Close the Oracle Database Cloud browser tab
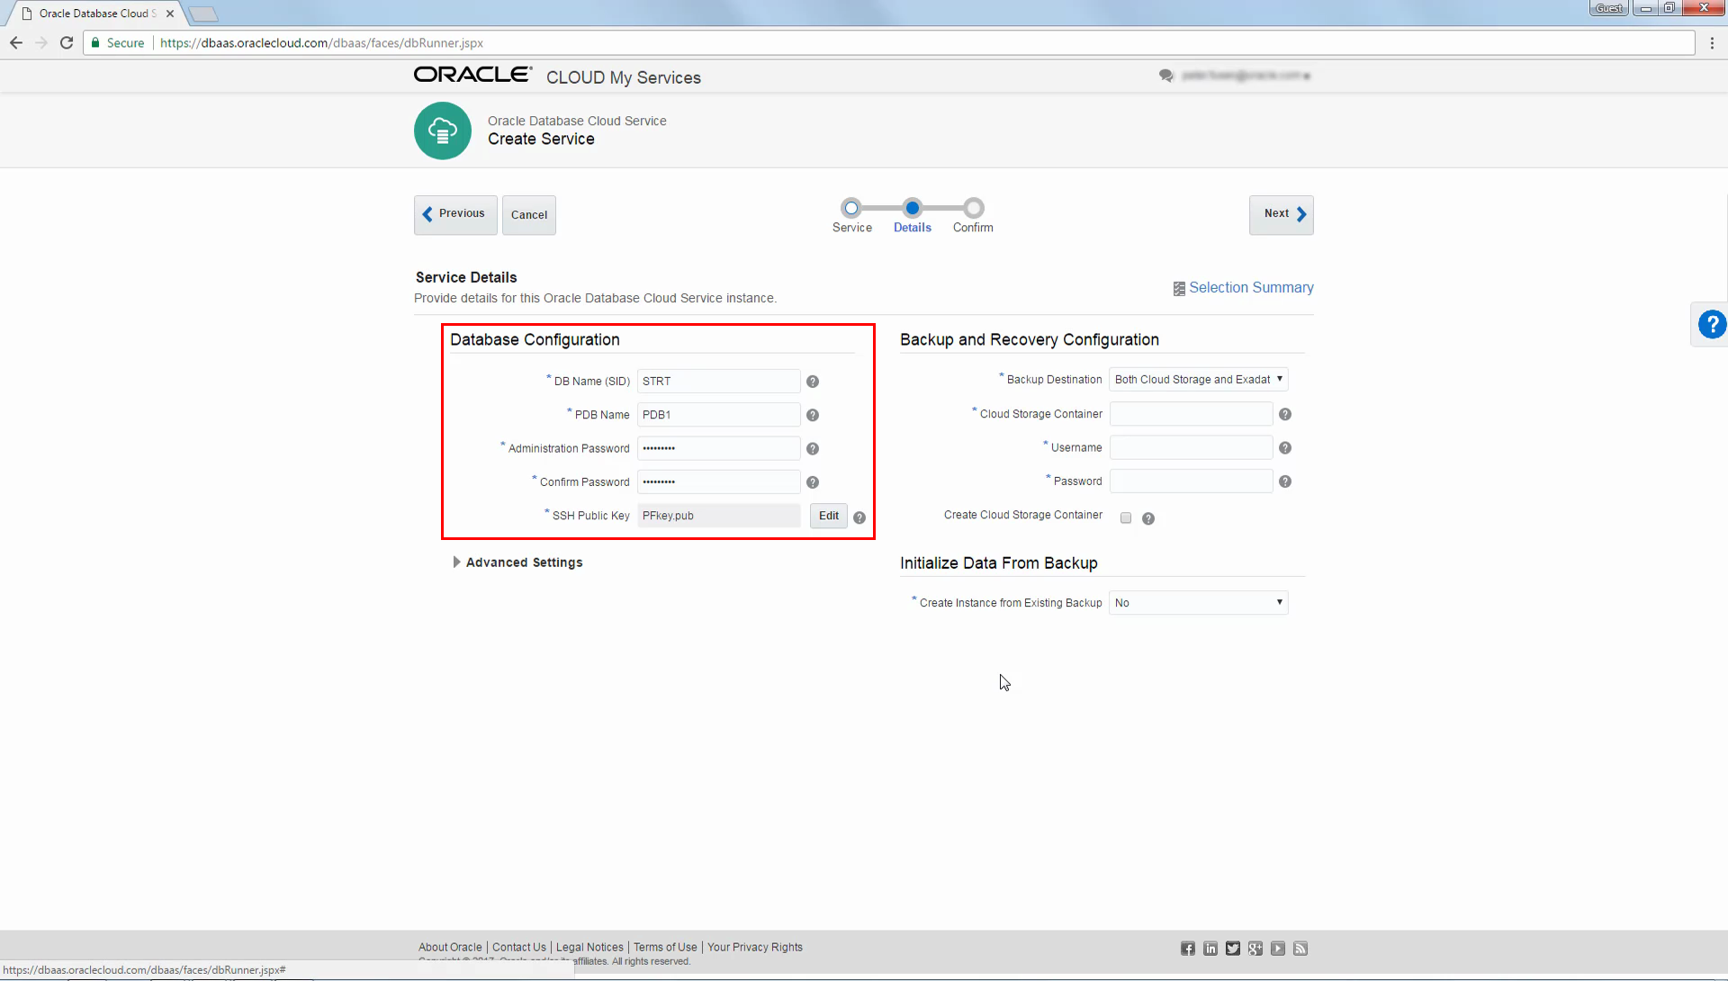Viewport: 1728px width, 981px height. click(170, 13)
